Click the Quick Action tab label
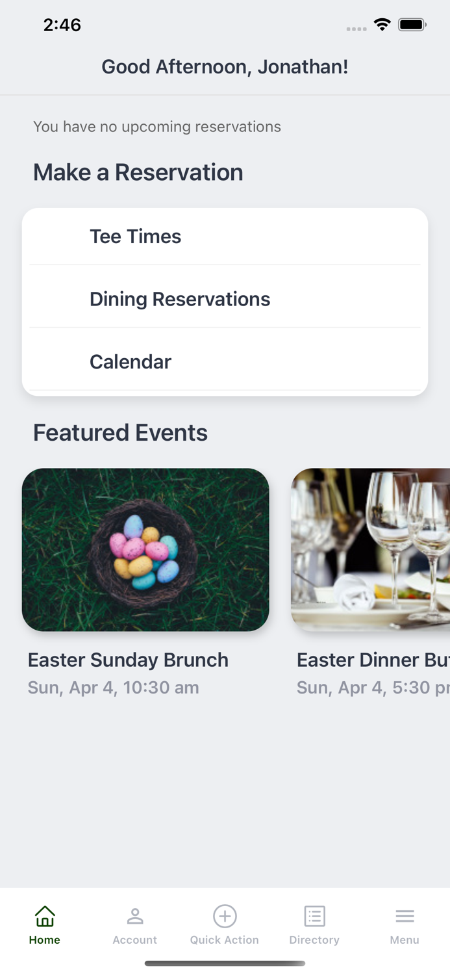This screenshot has height=975, width=450. (225, 940)
